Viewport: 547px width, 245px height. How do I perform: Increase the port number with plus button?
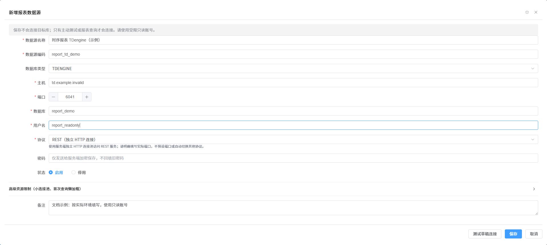[x=87, y=97]
